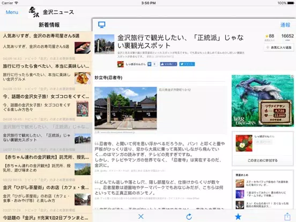Open the ひがし茶屋街 street thumbnail

tap(83, 199)
